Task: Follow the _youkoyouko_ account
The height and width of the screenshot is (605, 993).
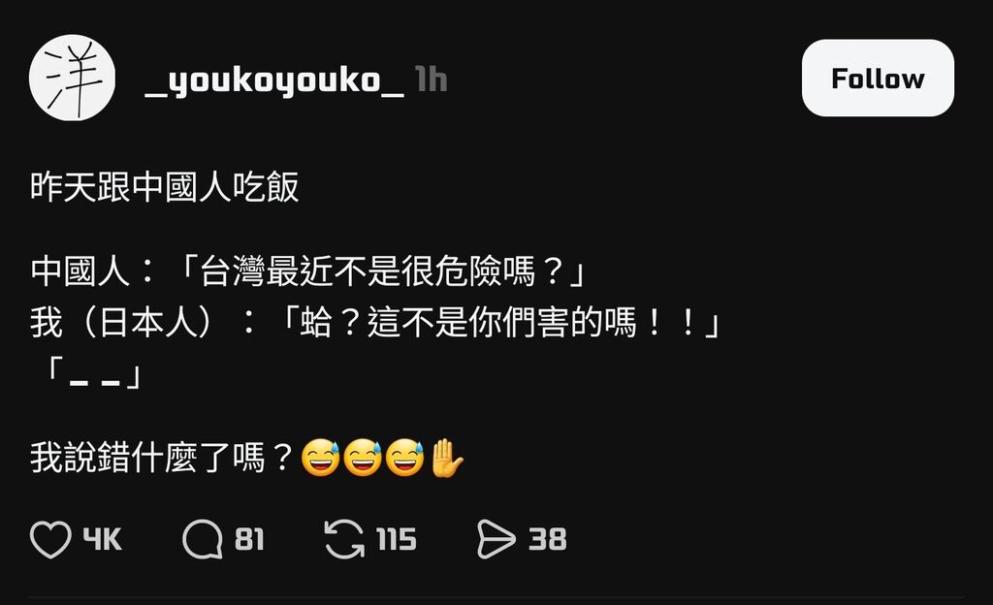Action: pos(878,78)
